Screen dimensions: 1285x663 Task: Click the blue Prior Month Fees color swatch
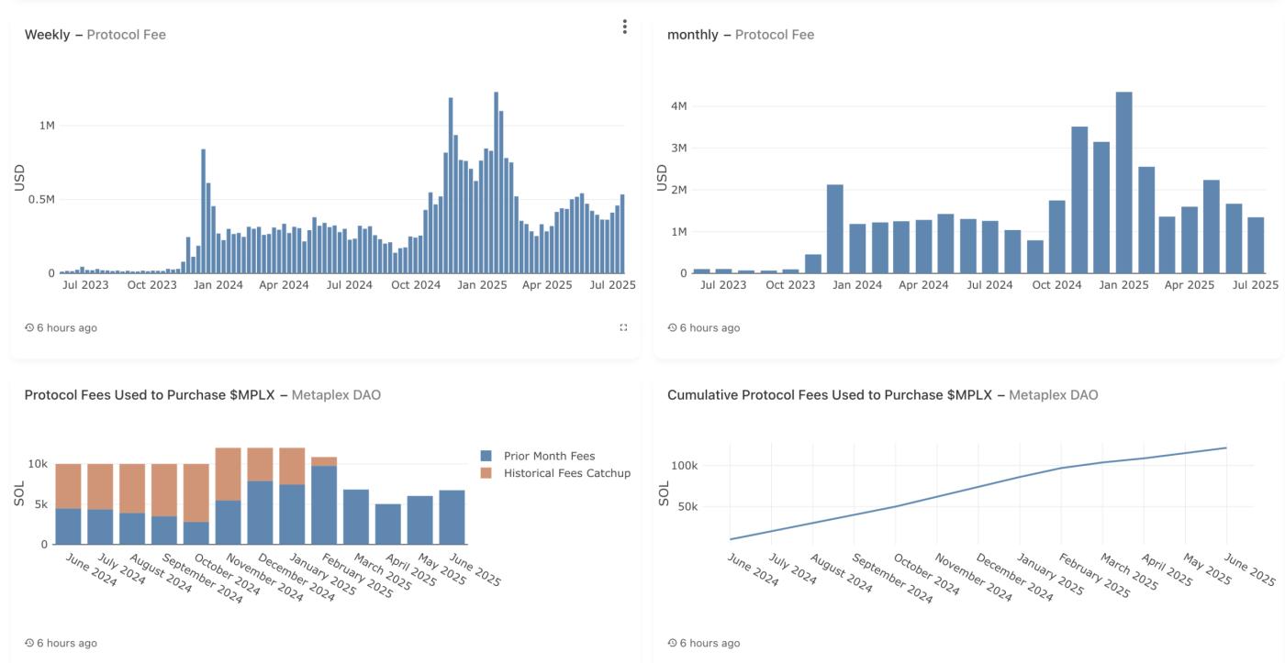coord(486,456)
